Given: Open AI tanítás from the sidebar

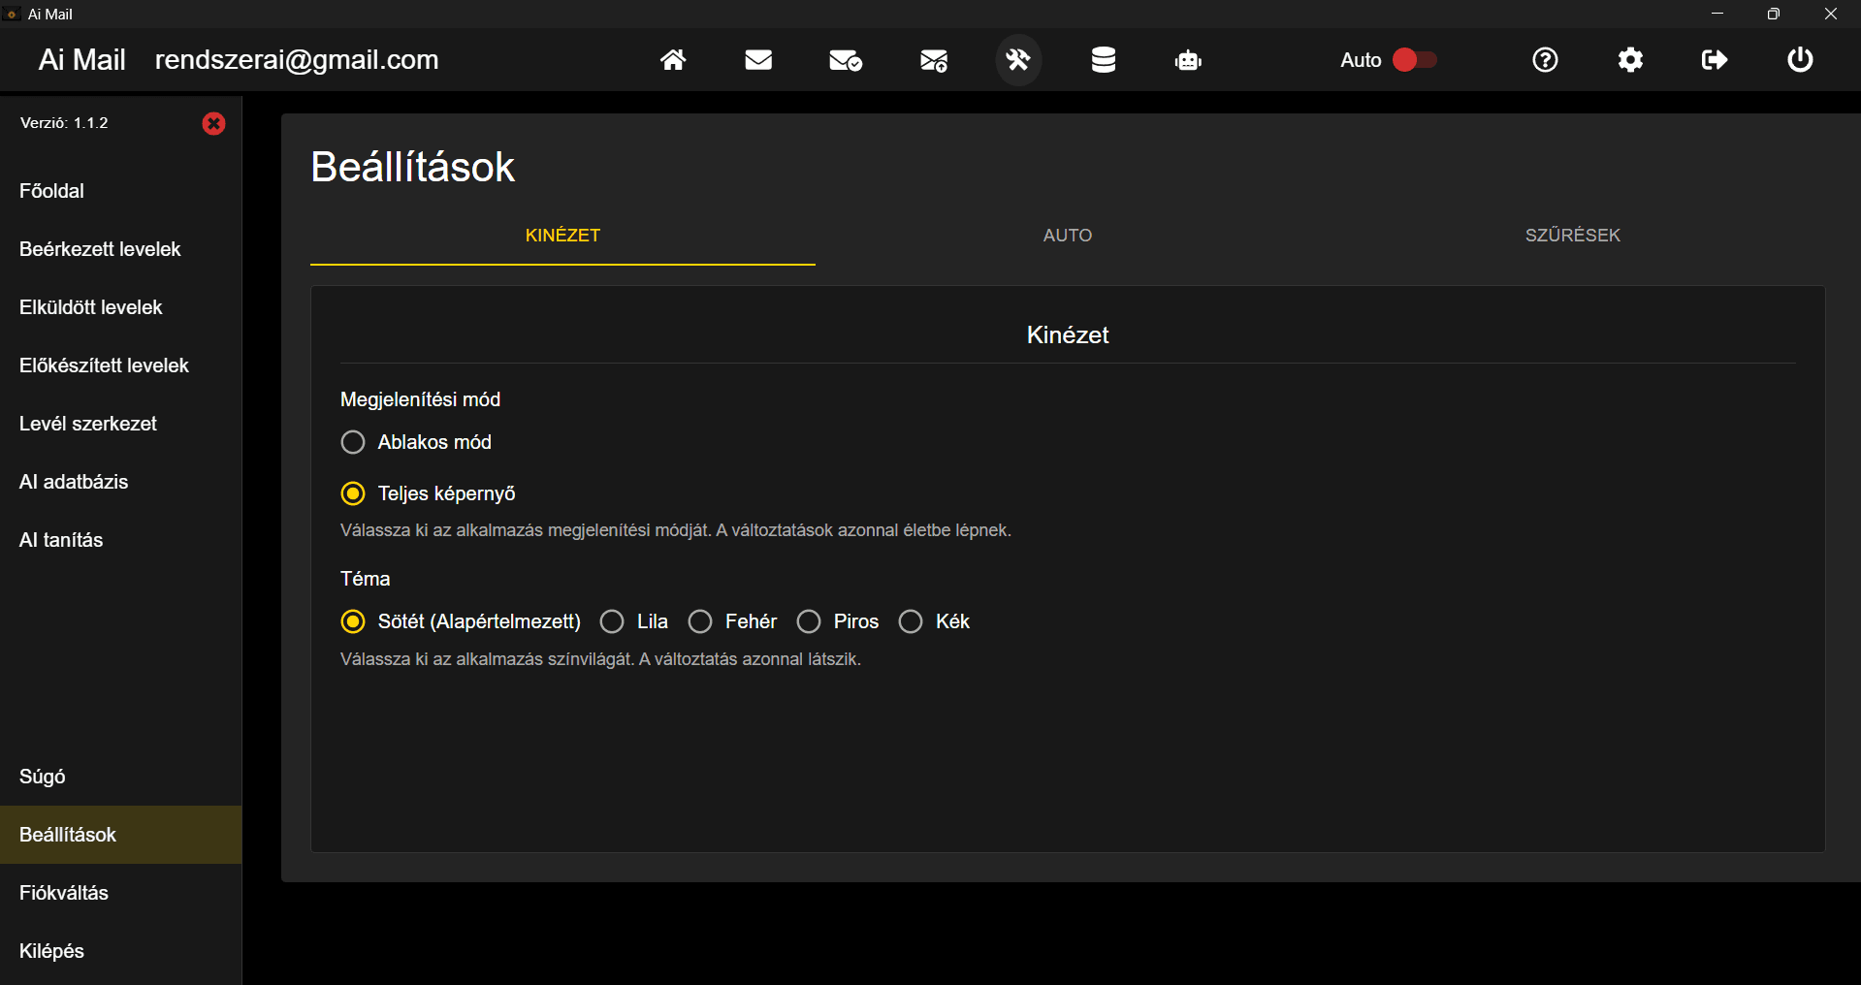Looking at the screenshot, I should coord(60,540).
